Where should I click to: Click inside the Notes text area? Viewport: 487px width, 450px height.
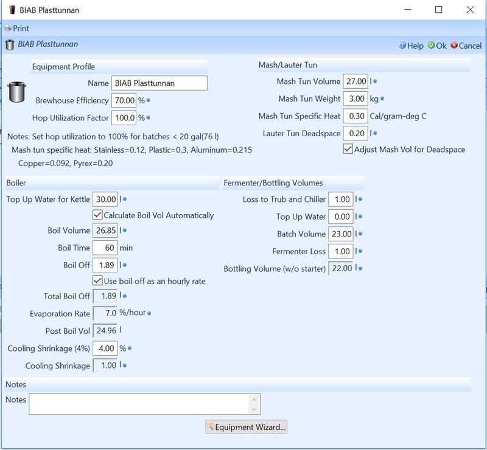[x=139, y=404]
